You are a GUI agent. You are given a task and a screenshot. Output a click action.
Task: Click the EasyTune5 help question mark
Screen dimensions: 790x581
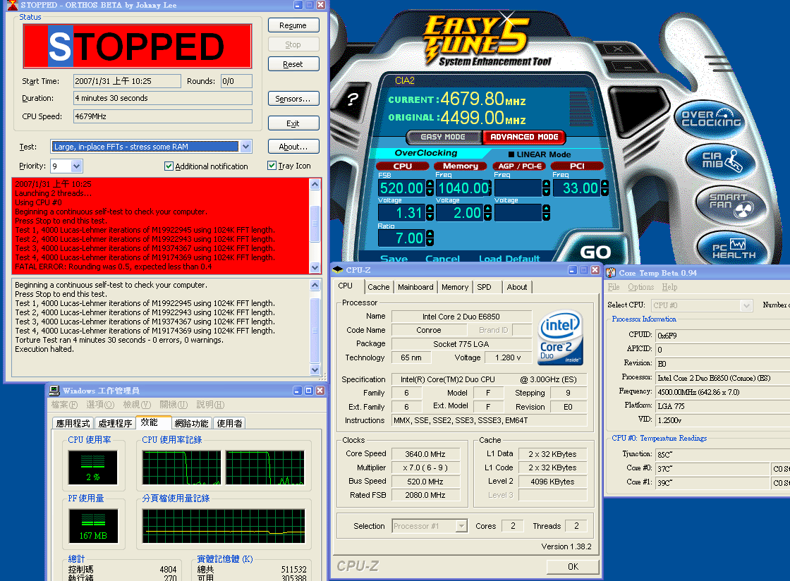pos(353,99)
